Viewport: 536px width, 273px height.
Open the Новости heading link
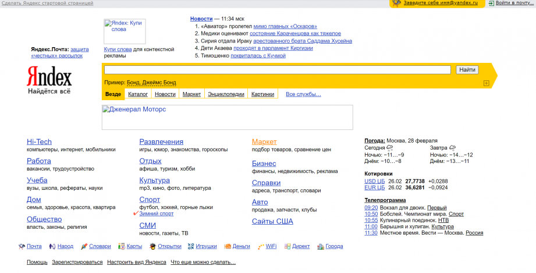tap(201, 19)
